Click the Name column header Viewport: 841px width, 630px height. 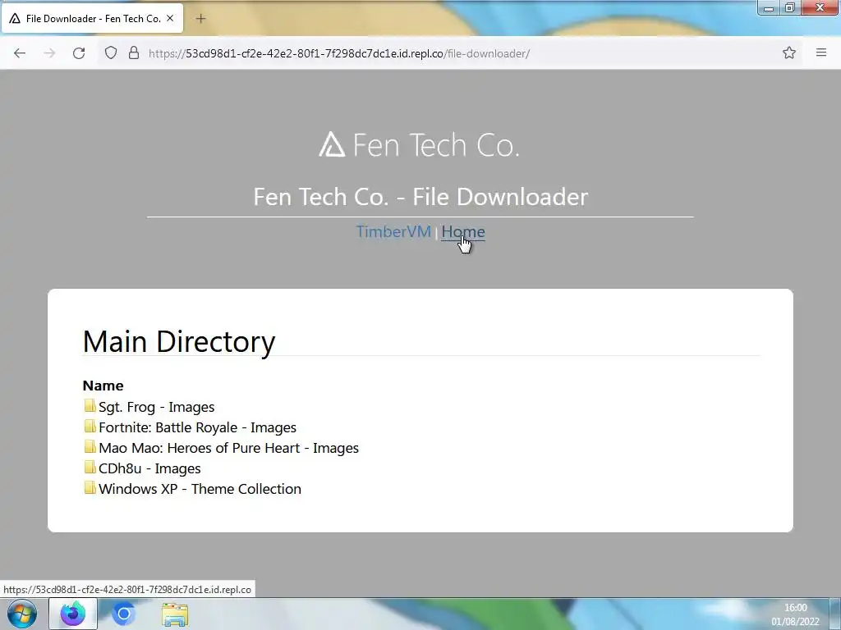[x=103, y=386]
